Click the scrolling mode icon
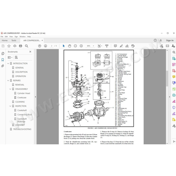The height and width of the screenshot is (176, 176). click(107, 46)
